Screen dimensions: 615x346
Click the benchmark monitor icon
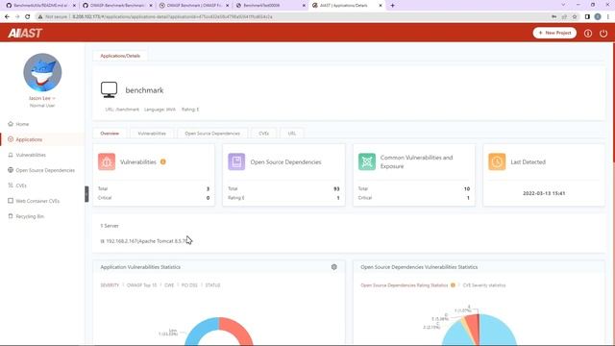coord(109,89)
